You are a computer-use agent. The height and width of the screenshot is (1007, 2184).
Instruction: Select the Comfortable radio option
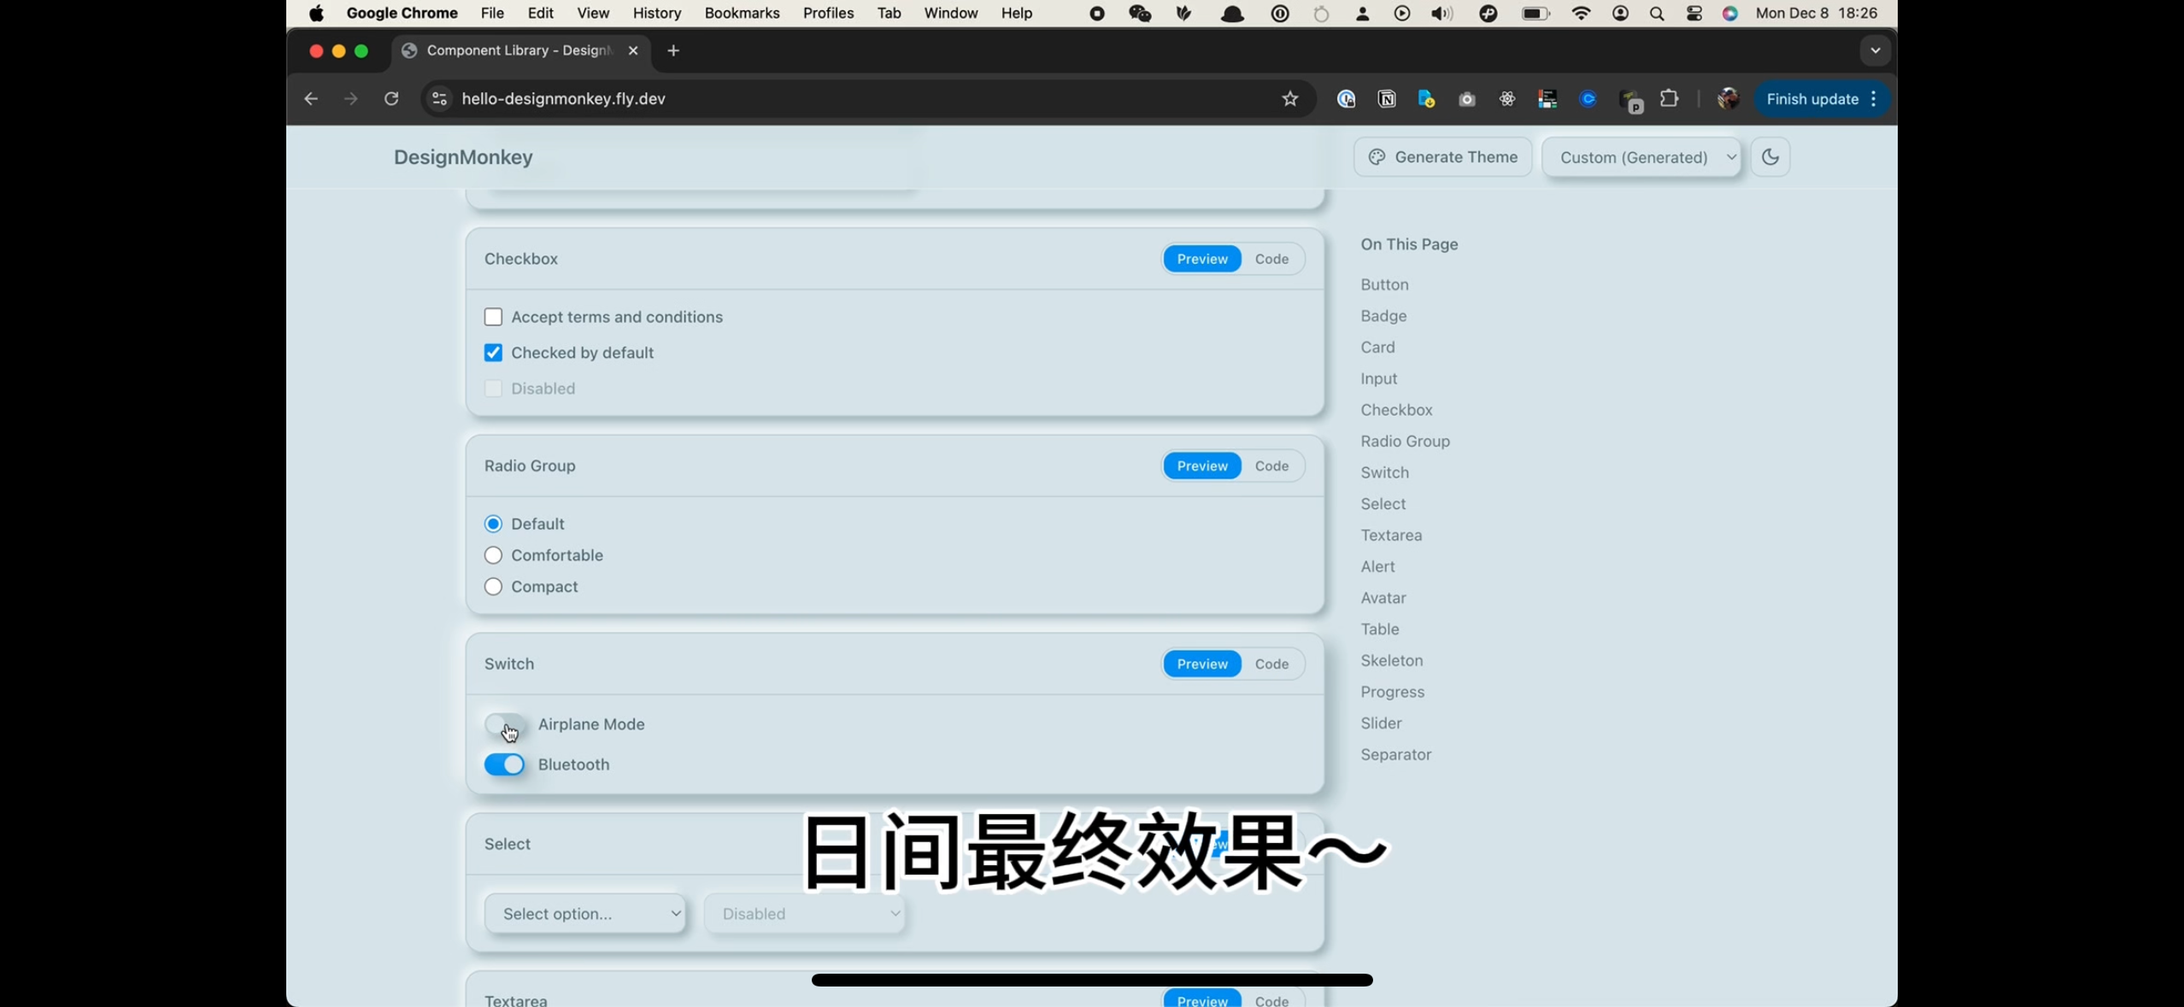[493, 555]
